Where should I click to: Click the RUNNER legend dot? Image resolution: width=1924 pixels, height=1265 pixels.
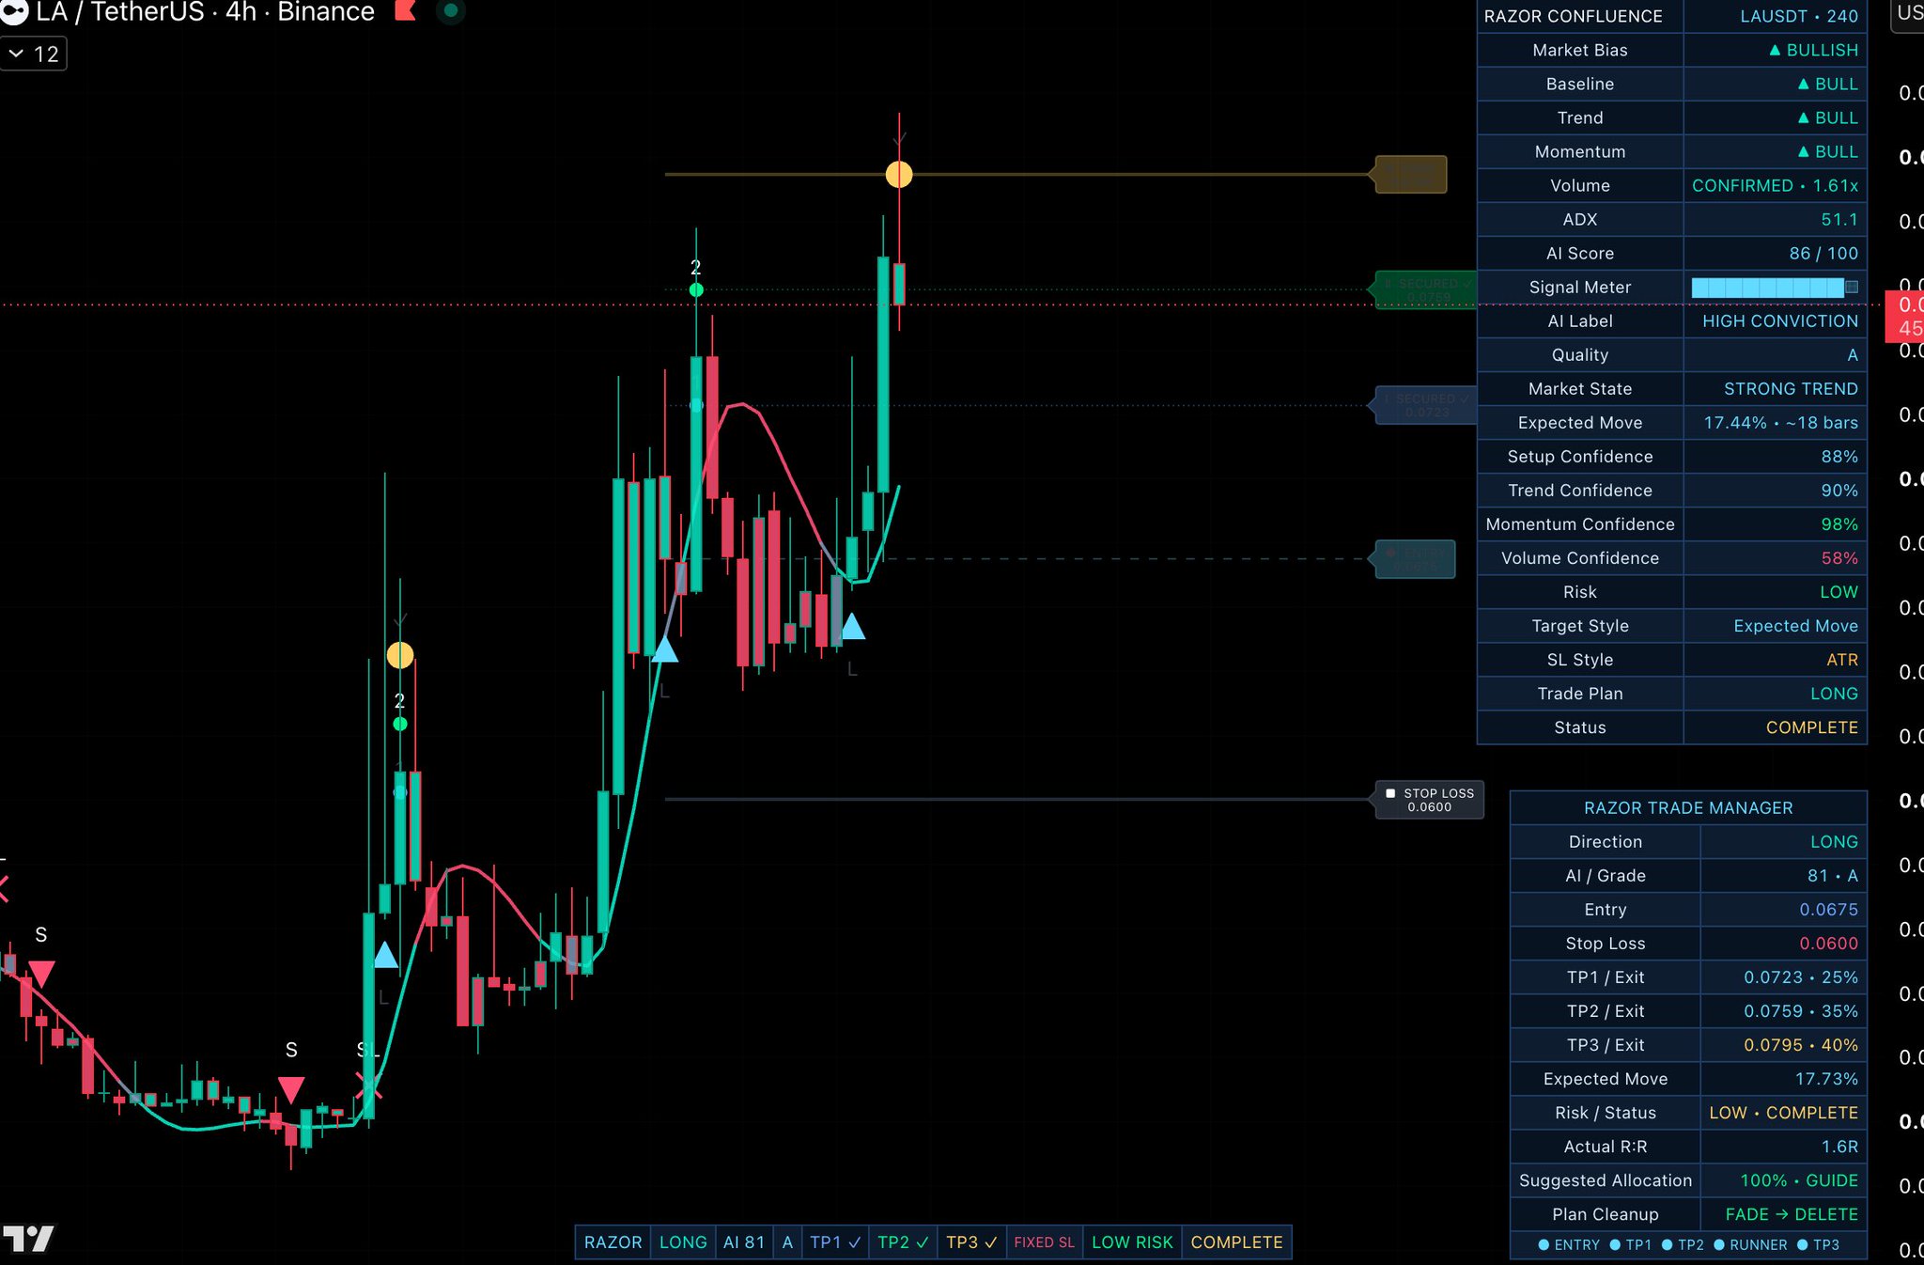[1719, 1244]
